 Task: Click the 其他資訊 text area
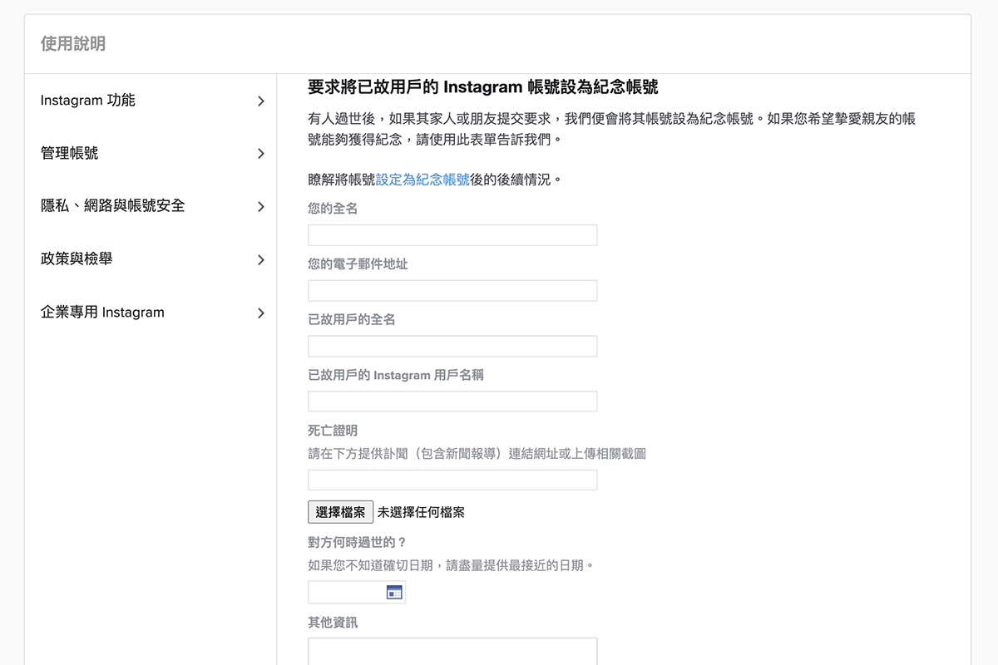tap(452, 651)
